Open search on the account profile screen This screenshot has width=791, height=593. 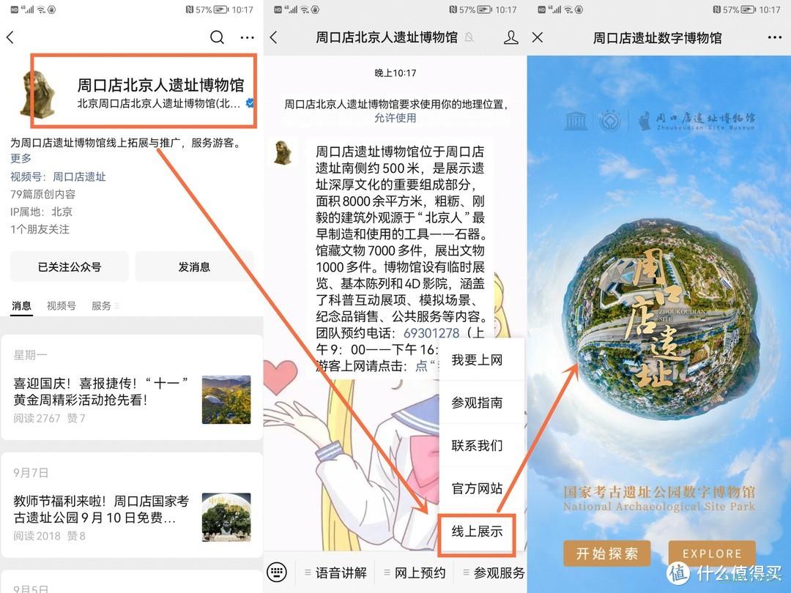coord(217,37)
